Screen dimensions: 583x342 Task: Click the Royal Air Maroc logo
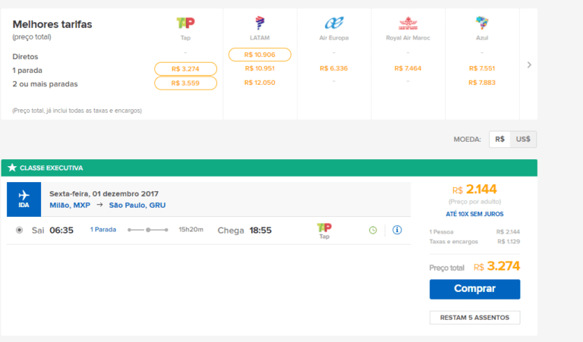408,24
